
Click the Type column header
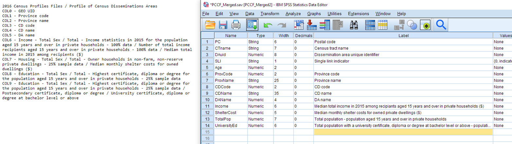click(260, 36)
